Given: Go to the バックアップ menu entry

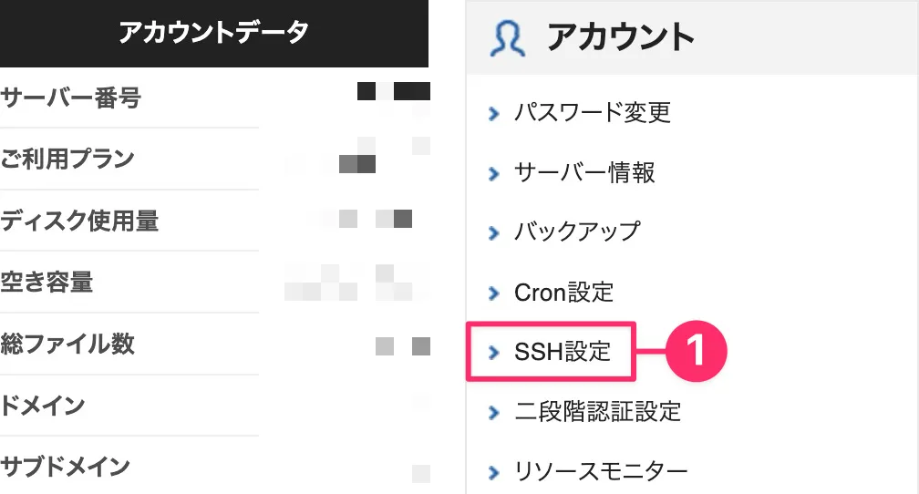Looking at the screenshot, I should [x=577, y=232].
